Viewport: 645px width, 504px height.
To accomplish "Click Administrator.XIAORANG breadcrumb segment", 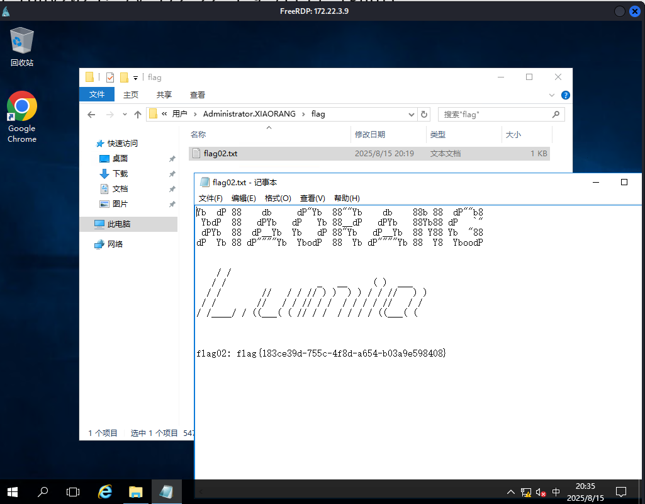I will point(249,114).
